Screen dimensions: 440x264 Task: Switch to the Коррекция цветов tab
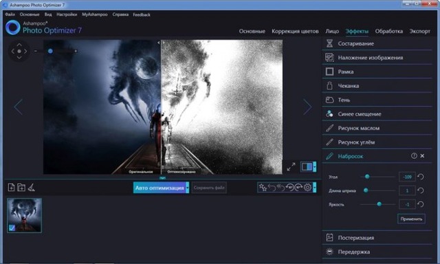point(295,31)
